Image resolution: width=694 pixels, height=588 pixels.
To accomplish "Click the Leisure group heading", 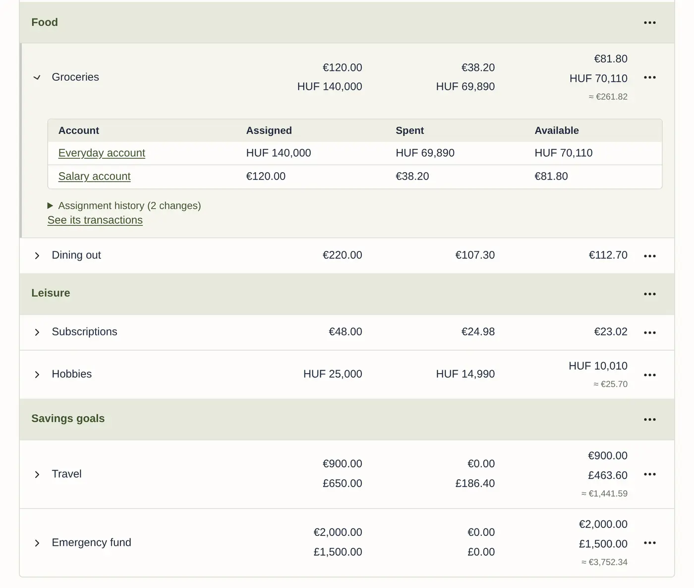I will (x=51, y=293).
